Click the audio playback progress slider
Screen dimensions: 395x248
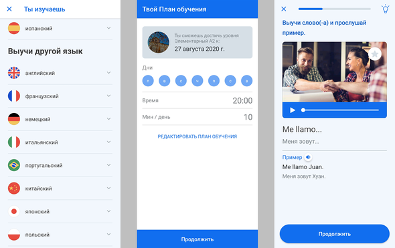click(340, 110)
